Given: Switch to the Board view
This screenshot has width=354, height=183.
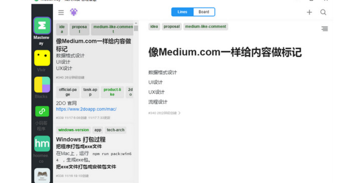Looking at the screenshot, I should point(203,12).
